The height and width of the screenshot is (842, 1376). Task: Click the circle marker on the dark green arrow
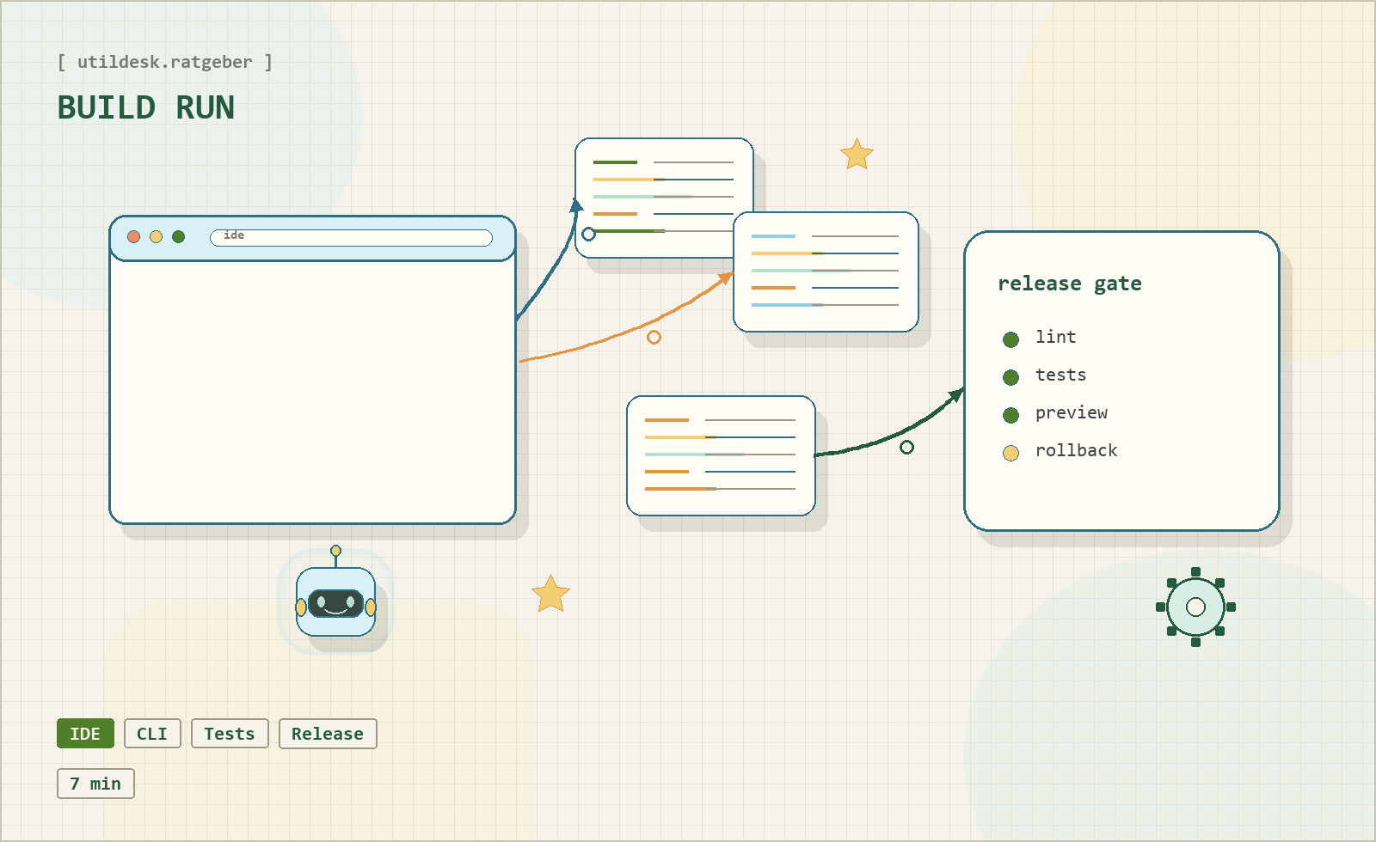[906, 447]
